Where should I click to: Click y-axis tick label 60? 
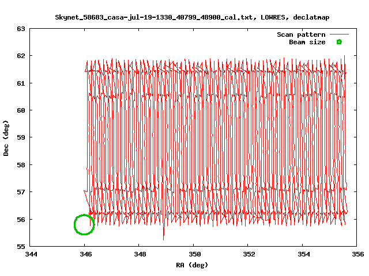21,110
